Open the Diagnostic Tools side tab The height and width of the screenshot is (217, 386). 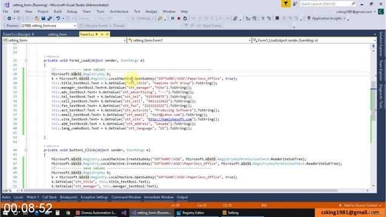pyautogui.click(x=381, y=96)
